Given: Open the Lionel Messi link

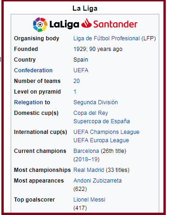Looking at the screenshot, I should (89, 200).
